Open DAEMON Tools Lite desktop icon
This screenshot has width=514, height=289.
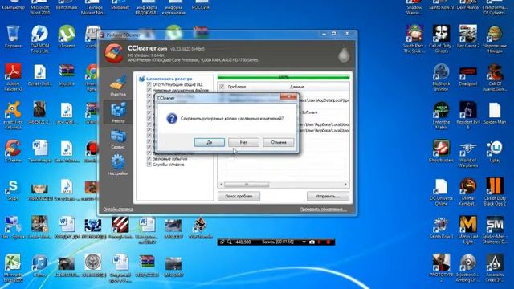(x=39, y=39)
